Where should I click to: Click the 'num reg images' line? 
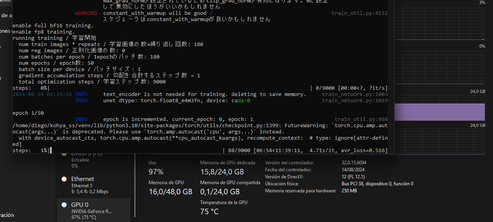72,51
